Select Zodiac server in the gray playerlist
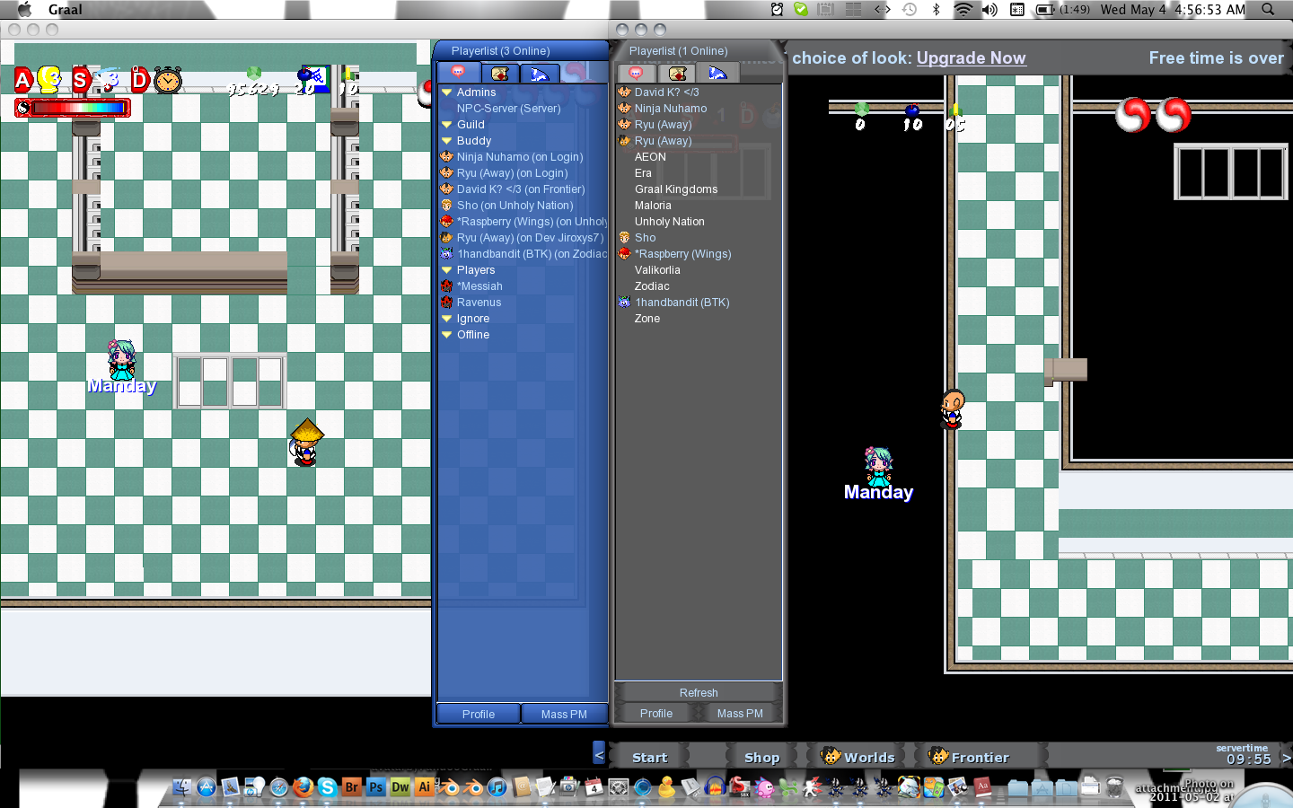The height and width of the screenshot is (808, 1293). click(652, 286)
